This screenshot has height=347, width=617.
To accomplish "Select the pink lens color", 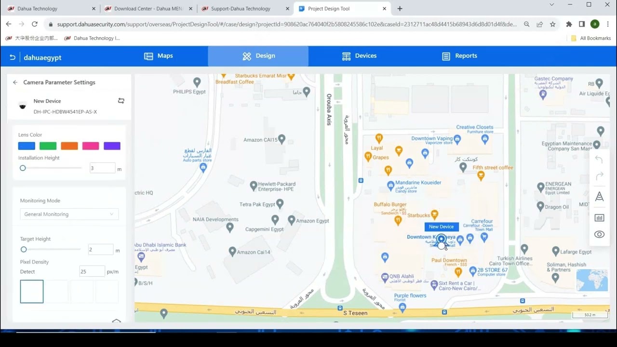I will point(91,146).
